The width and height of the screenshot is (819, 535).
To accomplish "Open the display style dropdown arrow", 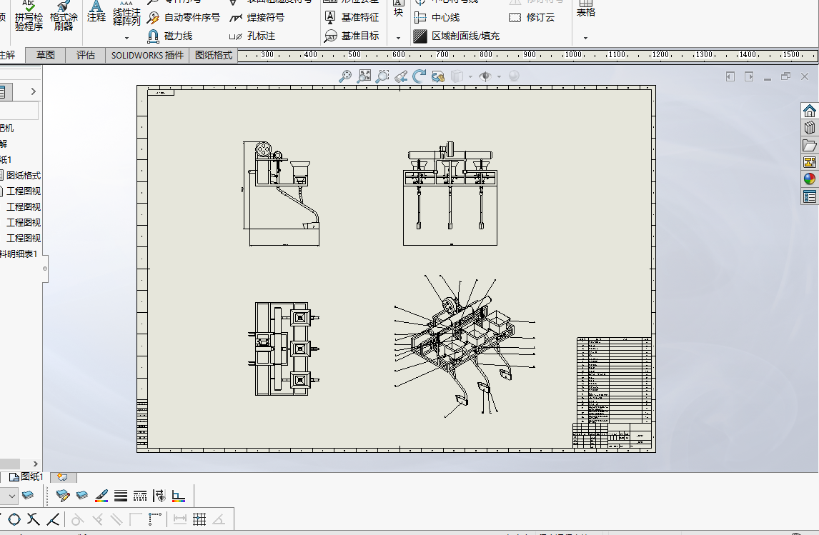I will tap(470, 76).
